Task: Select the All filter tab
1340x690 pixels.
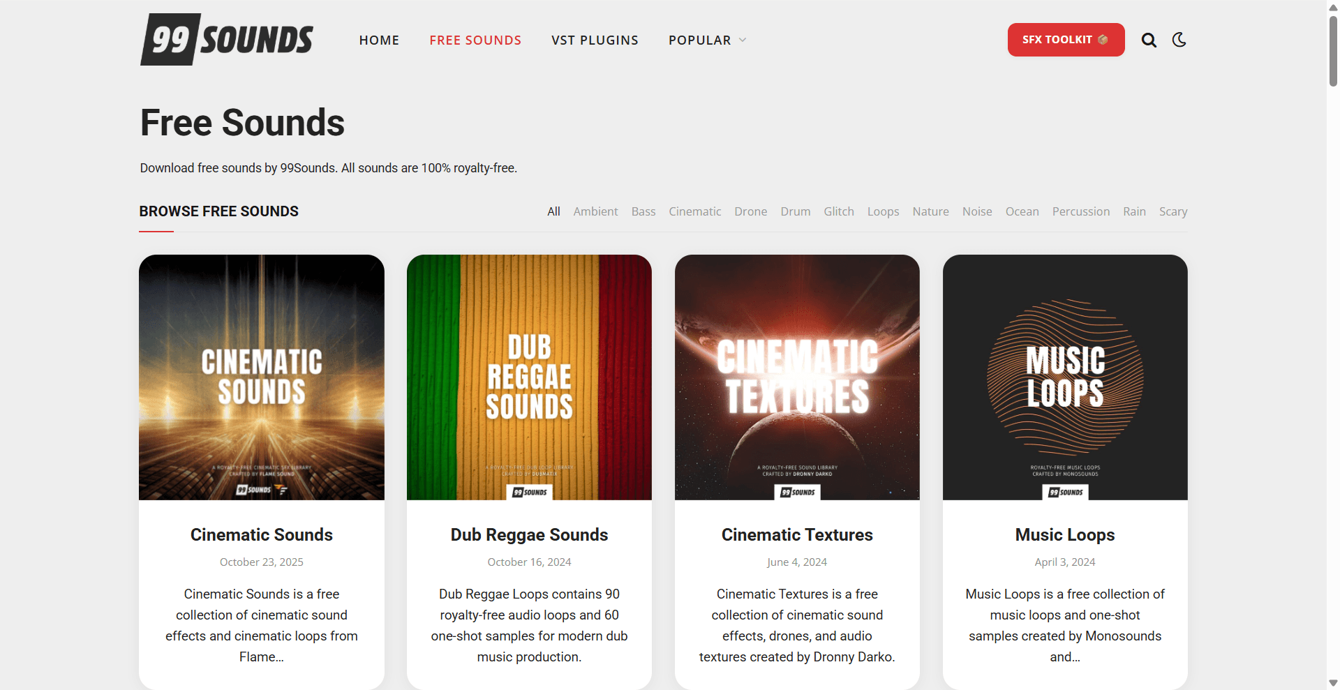Action: [x=553, y=211]
